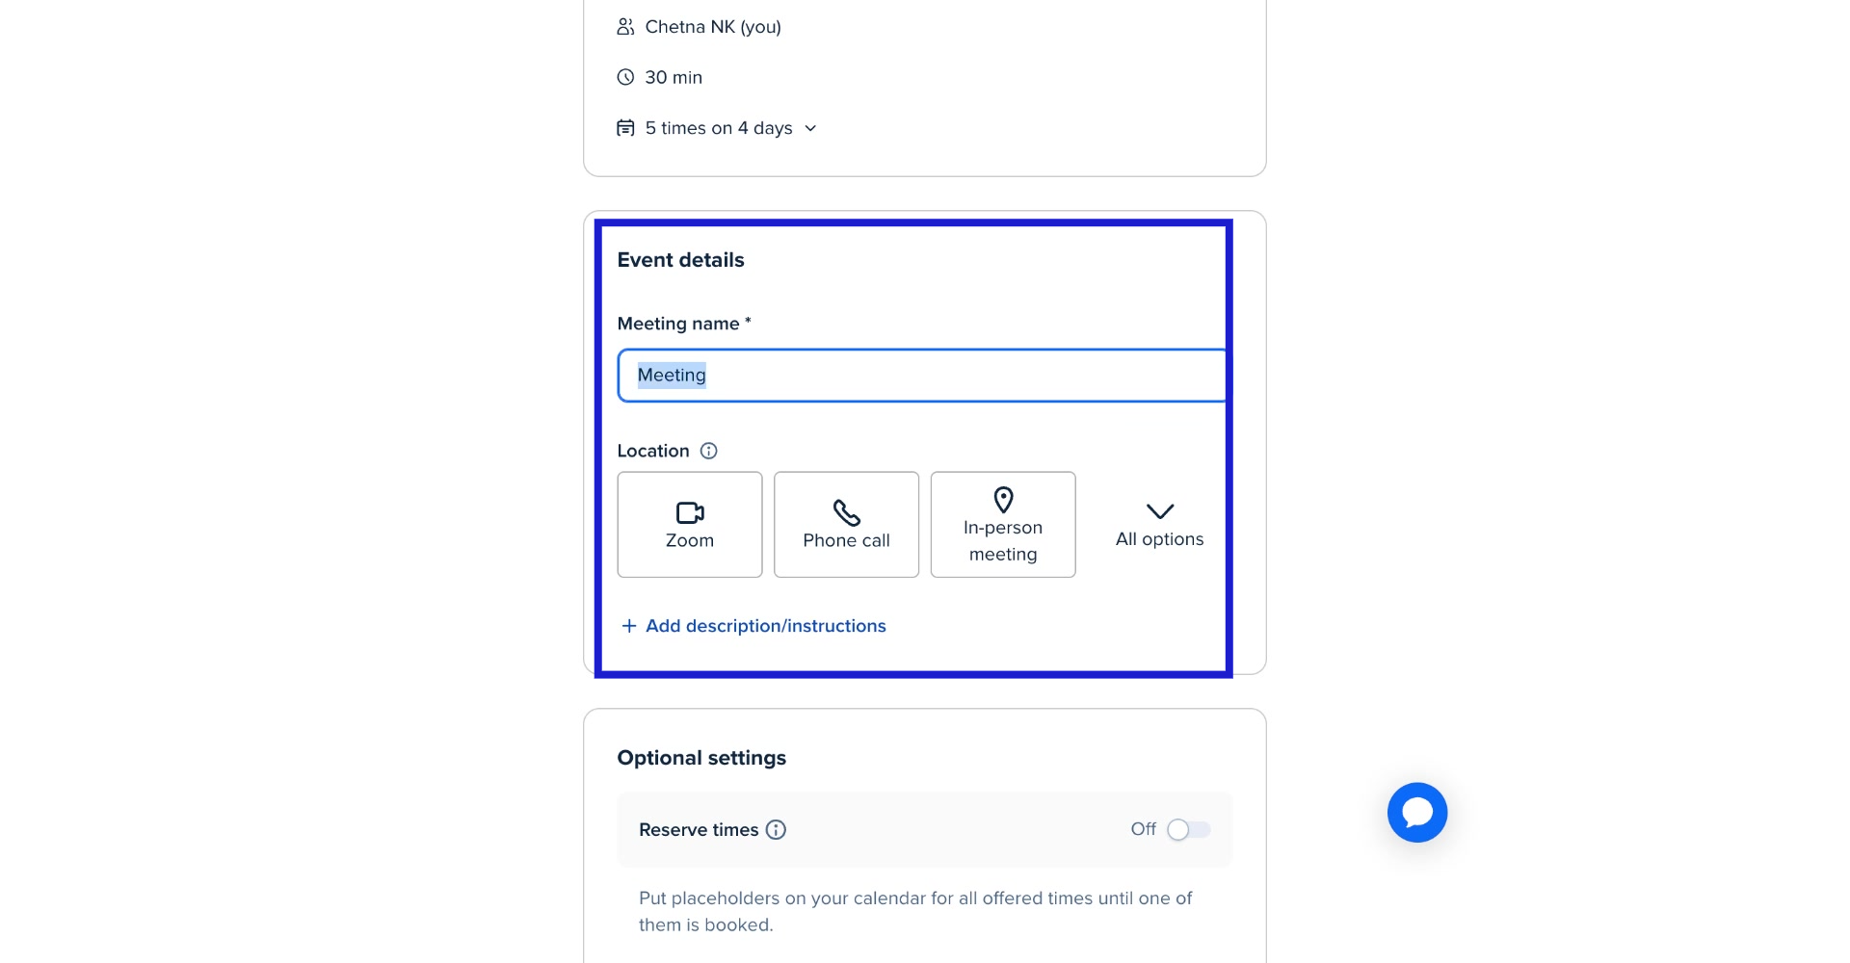Click the calendar icon beside offered times
This screenshot has height=963, width=1850.
[625, 128]
